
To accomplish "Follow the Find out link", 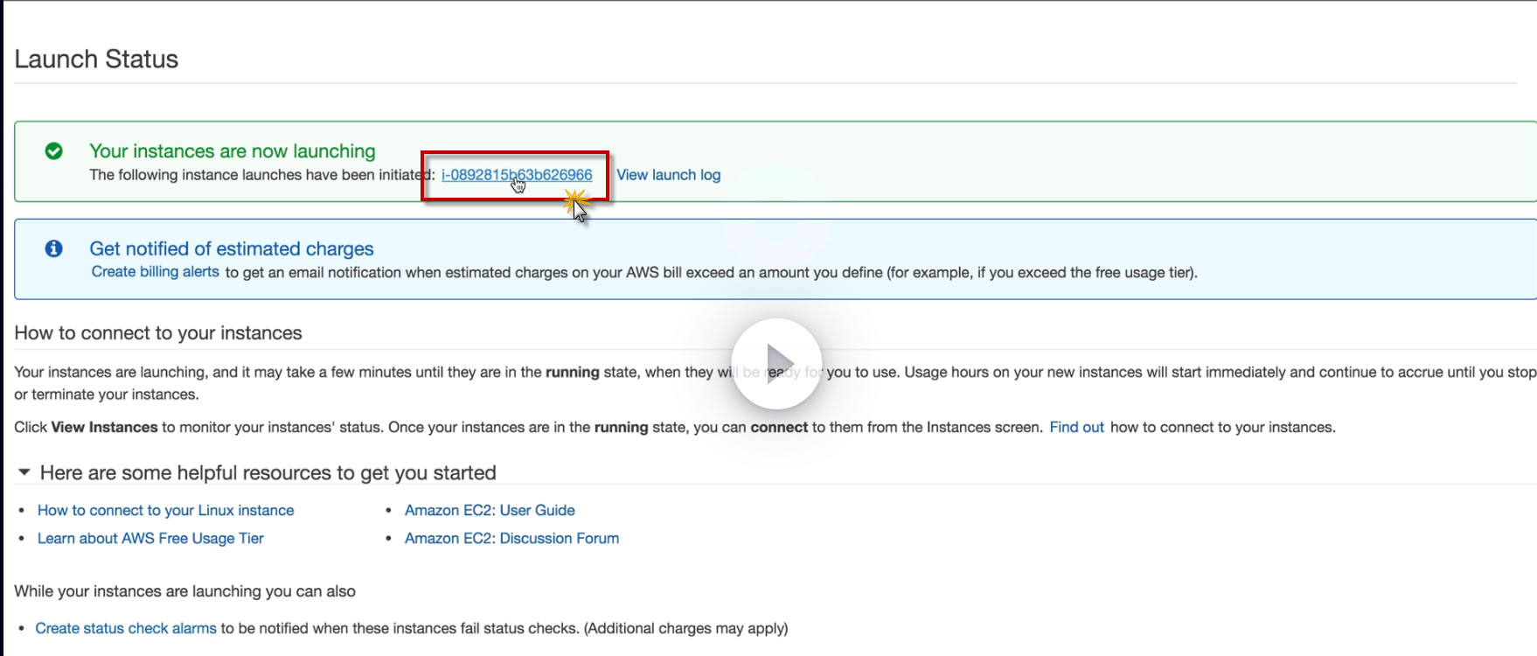I will pyautogui.click(x=1076, y=427).
